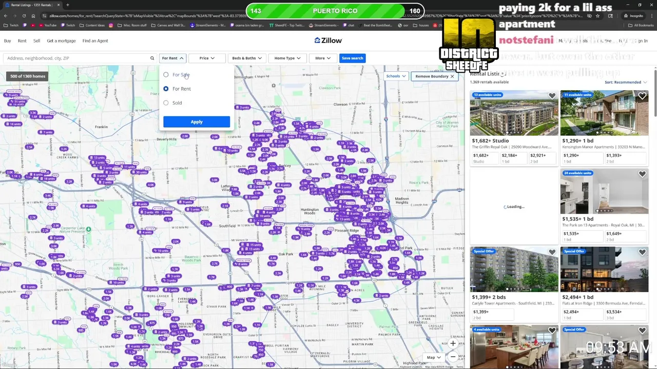The image size is (657, 369).
Task: Open a new browser tab
Action: pos(67,5)
